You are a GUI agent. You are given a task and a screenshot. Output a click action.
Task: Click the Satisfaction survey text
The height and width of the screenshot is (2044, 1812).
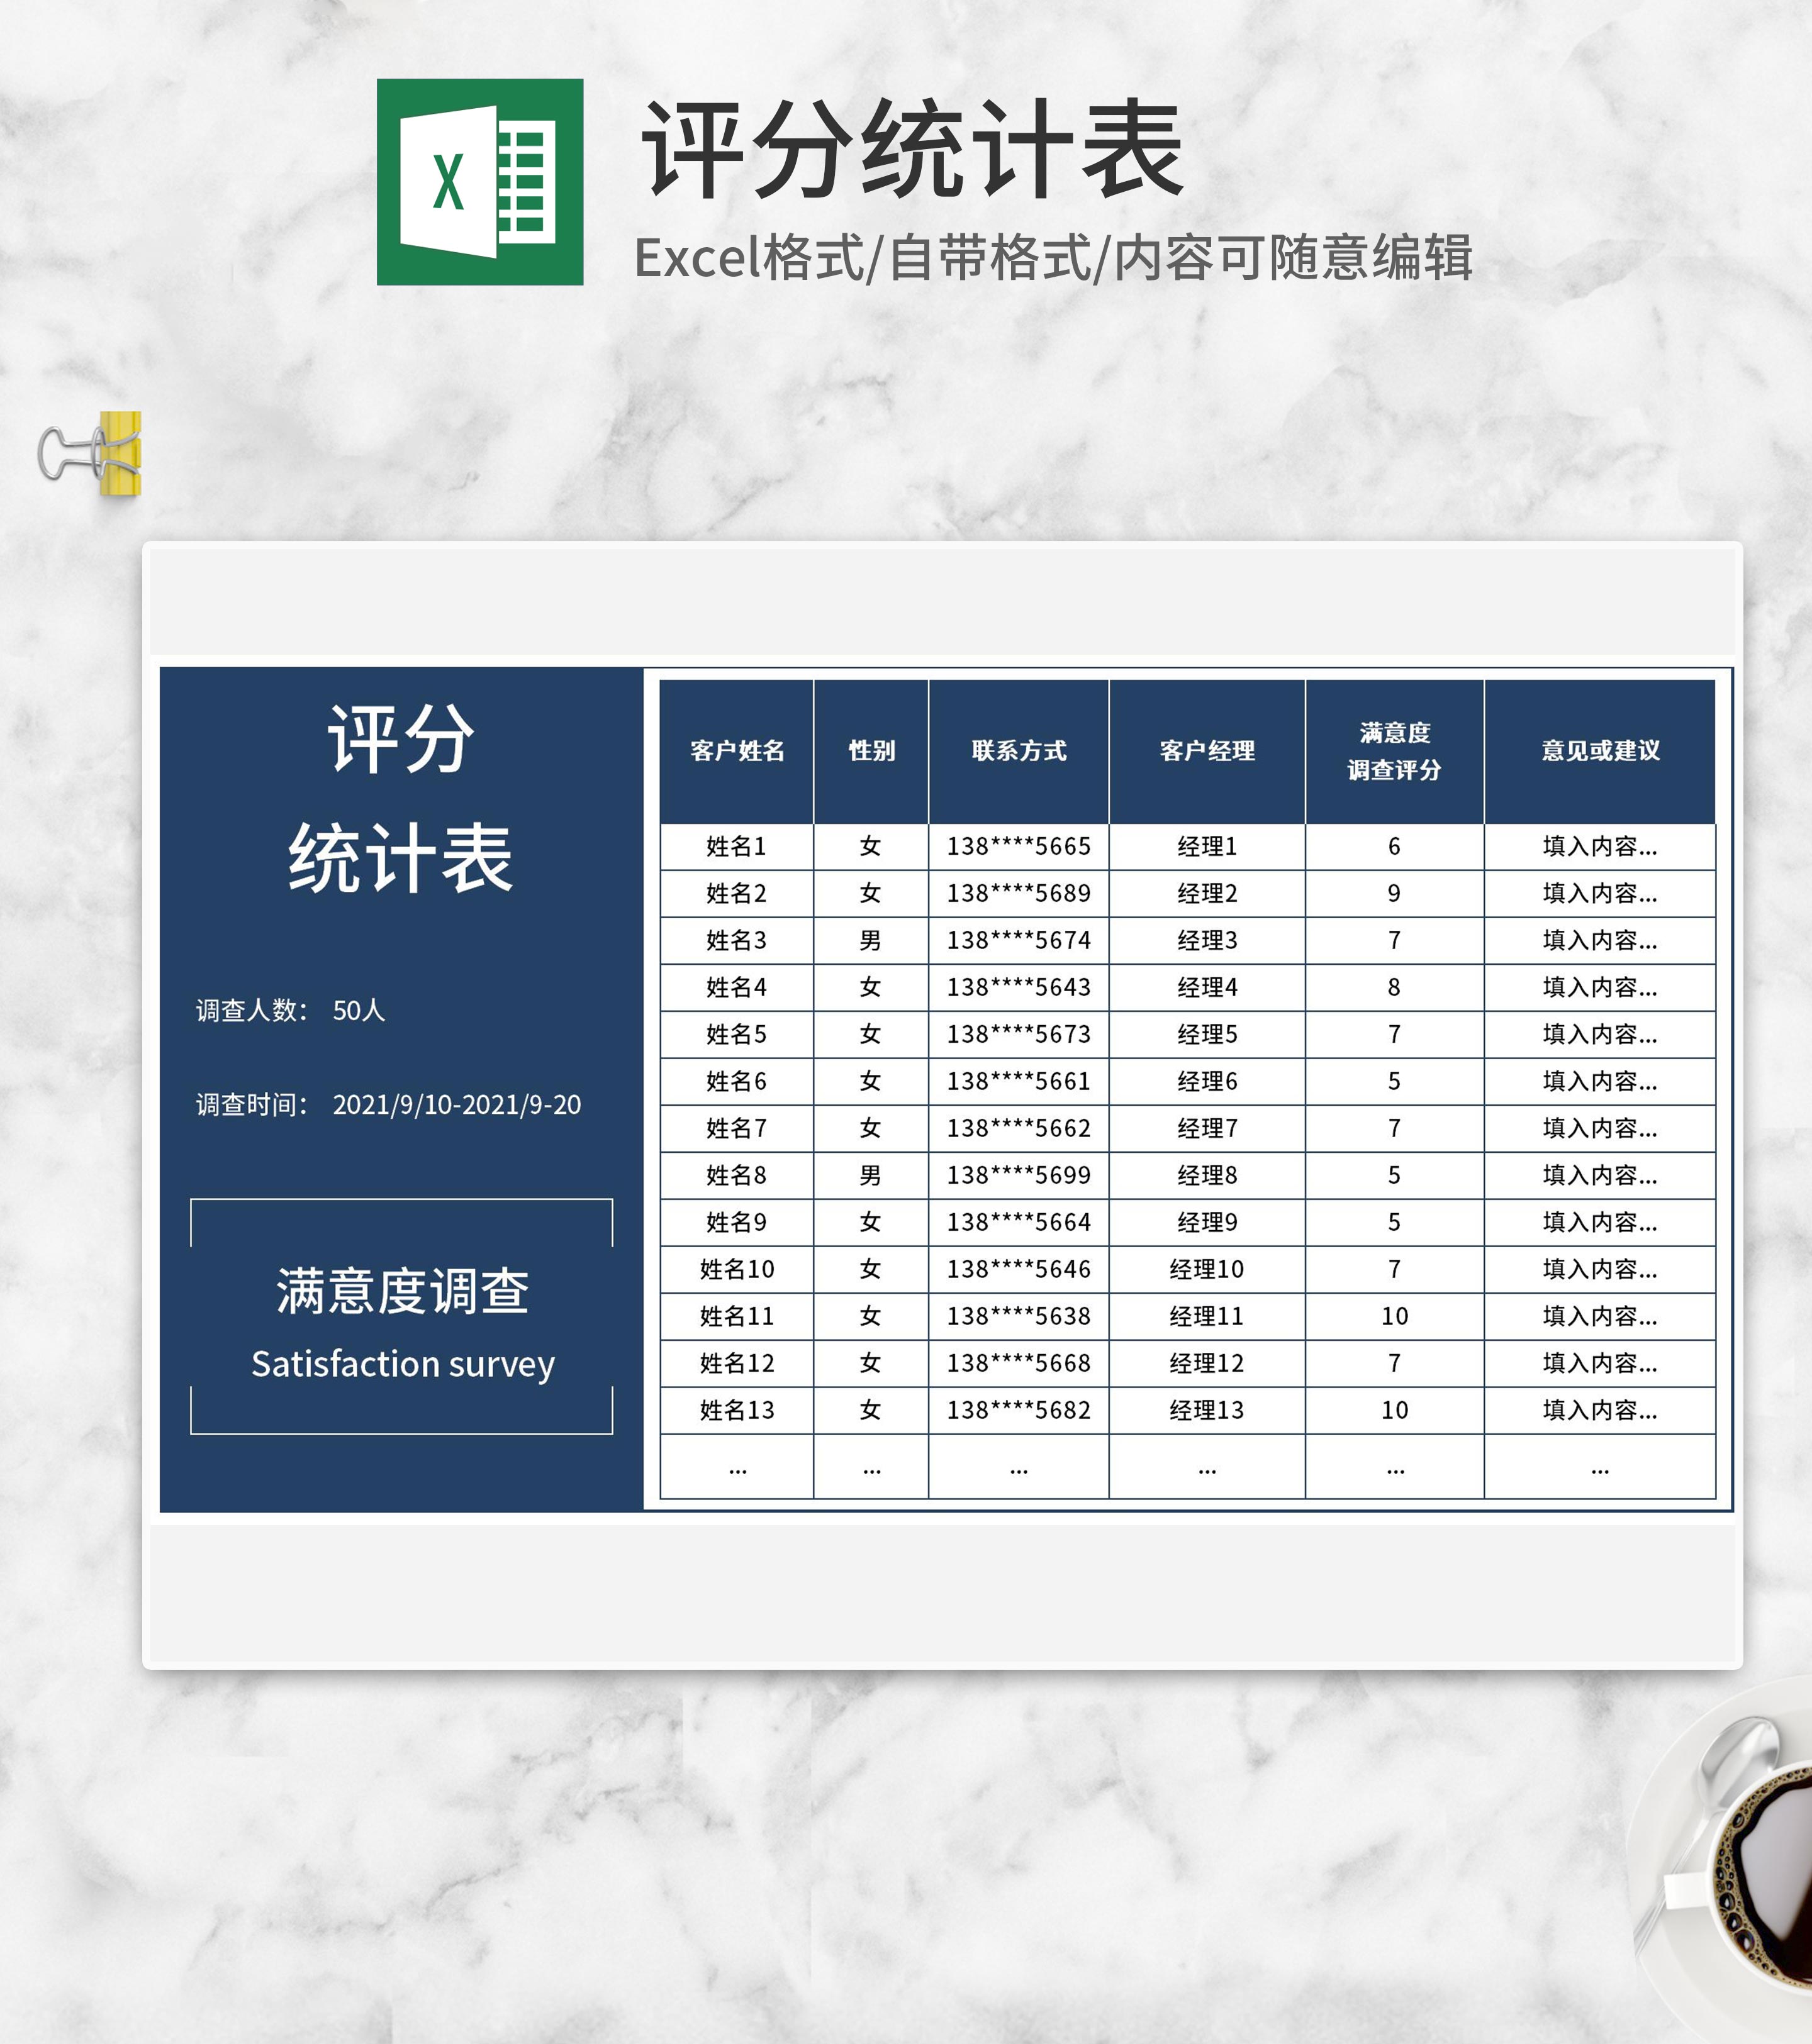point(402,1364)
